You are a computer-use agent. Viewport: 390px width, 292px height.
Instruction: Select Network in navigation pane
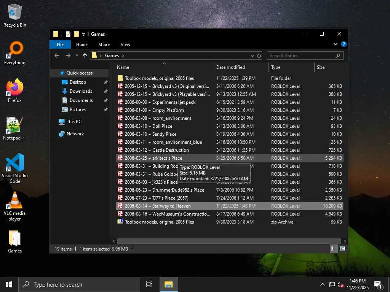tap(75, 133)
